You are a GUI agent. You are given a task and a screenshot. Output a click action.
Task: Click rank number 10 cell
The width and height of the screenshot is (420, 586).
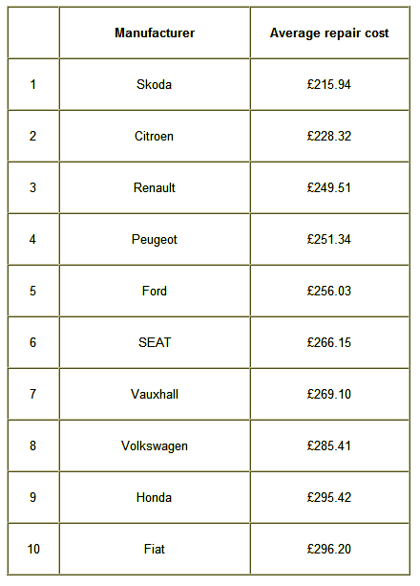[33, 549]
